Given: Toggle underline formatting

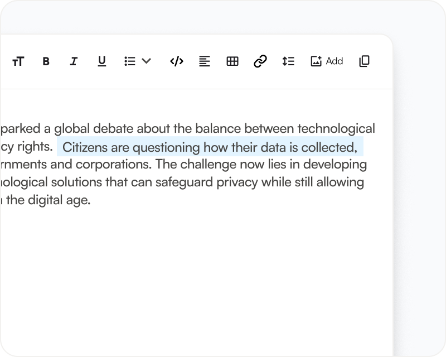Looking at the screenshot, I should click(101, 61).
